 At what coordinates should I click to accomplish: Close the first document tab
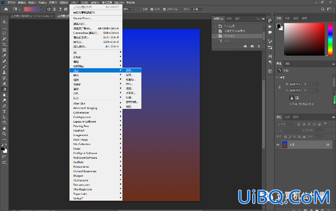click(52, 16)
